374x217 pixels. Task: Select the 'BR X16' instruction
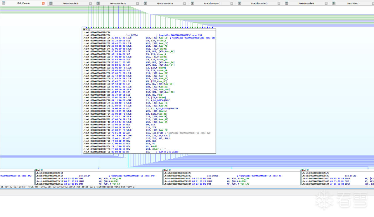[138, 152]
